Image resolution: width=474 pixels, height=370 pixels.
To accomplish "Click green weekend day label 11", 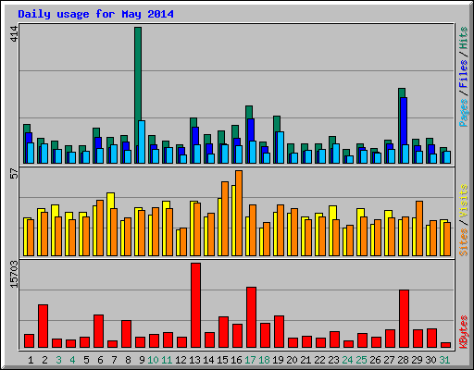I will coord(167,360).
